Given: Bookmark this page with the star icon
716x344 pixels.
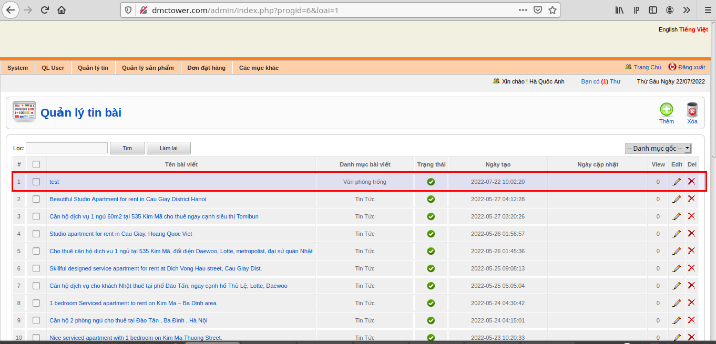Looking at the screenshot, I should 553,10.
